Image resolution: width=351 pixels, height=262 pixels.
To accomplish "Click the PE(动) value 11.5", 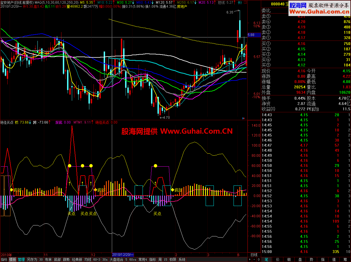I will 346,109.
